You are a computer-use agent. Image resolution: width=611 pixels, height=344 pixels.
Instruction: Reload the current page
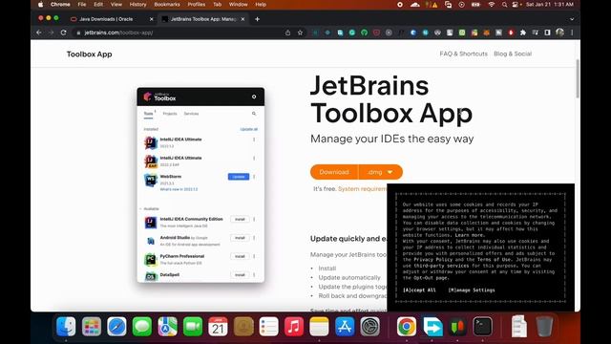[64, 32]
